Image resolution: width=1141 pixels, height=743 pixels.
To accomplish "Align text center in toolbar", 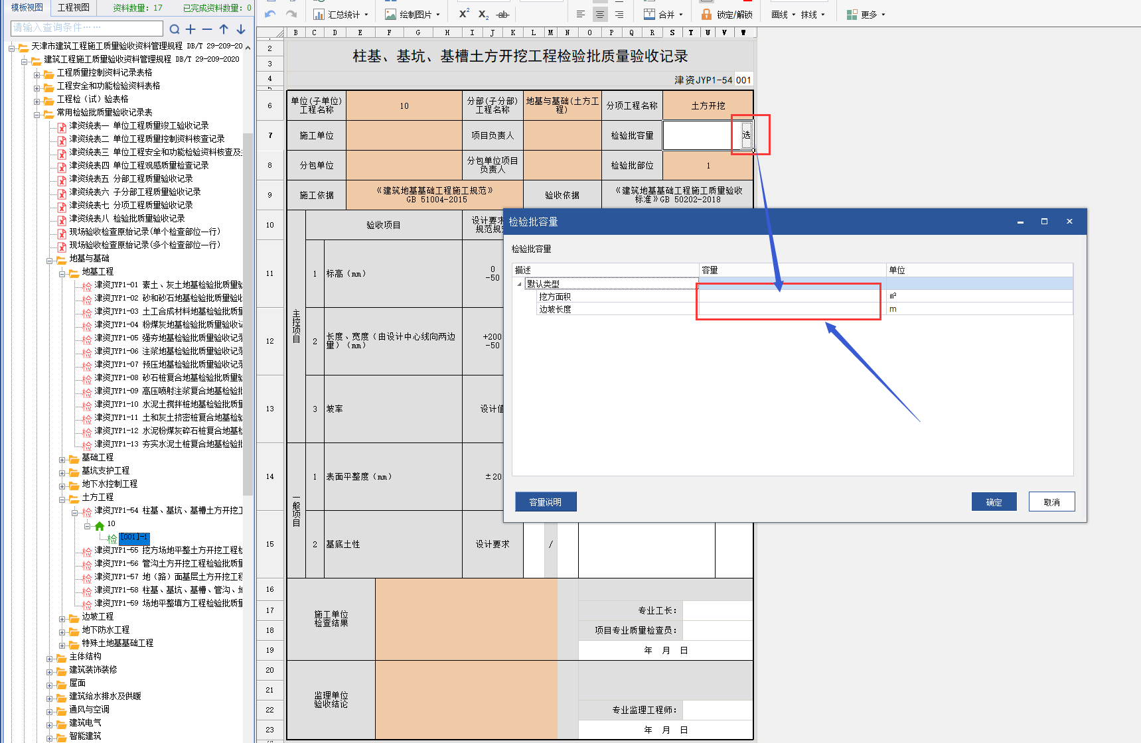I will pos(600,14).
